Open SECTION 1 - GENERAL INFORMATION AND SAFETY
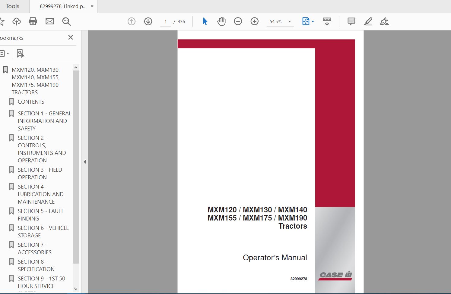The width and height of the screenshot is (451, 294). [x=44, y=121]
